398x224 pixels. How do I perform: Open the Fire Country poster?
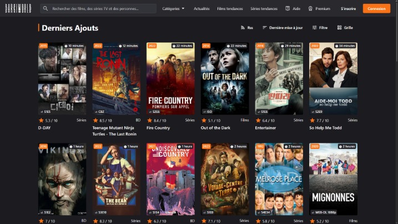click(170, 78)
